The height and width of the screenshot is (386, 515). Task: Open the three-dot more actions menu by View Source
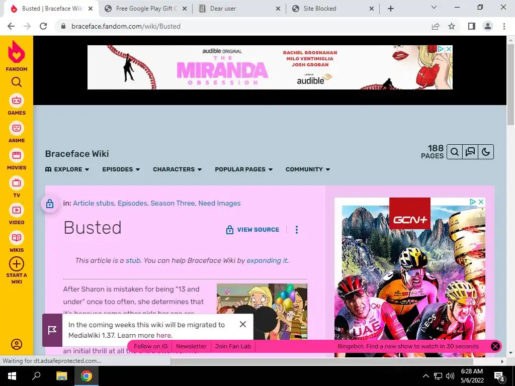click(x=297, y=230)
